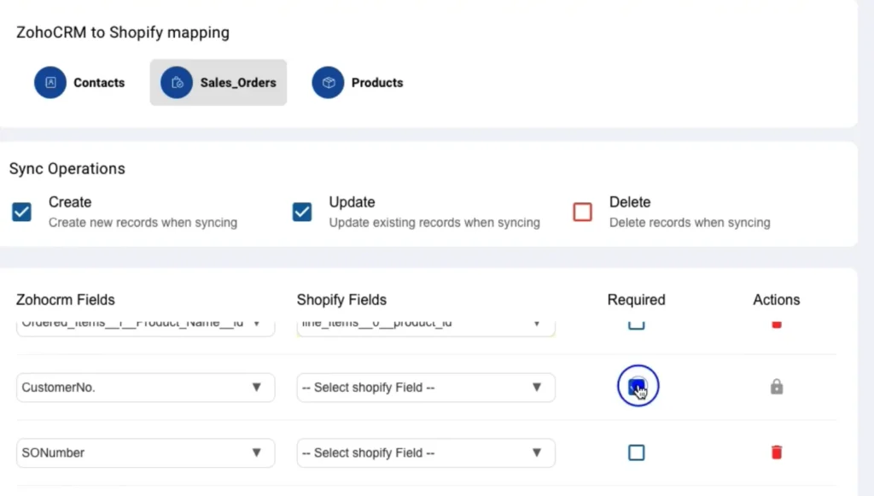Toggle the Required checkbox for CustomerNo.
Screen dimensions: 874x496
[x=637, y=386]
